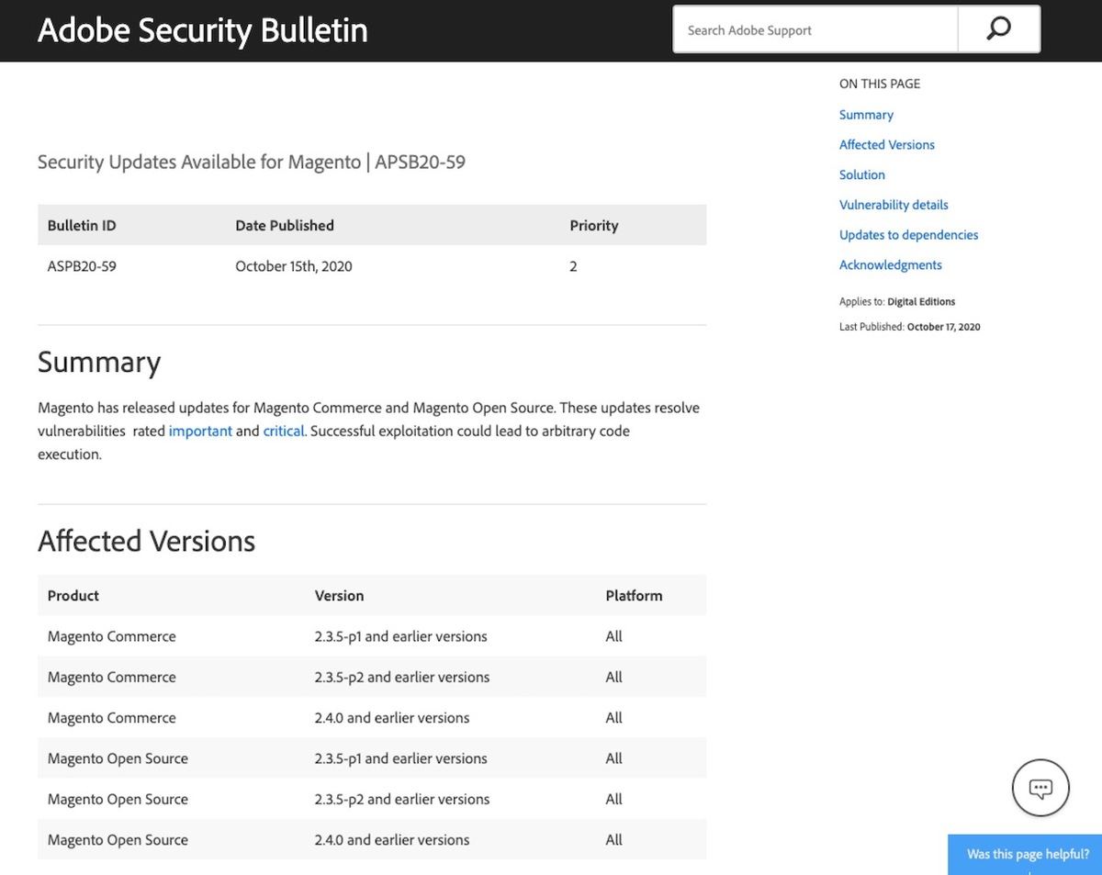Click the magnifier search icon
The width and height of the screenshot is (1102, 875).
(998, 29)
